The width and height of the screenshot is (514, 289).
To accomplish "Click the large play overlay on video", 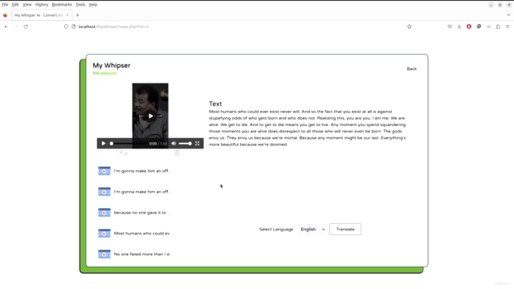I will (x=150, y=116).
